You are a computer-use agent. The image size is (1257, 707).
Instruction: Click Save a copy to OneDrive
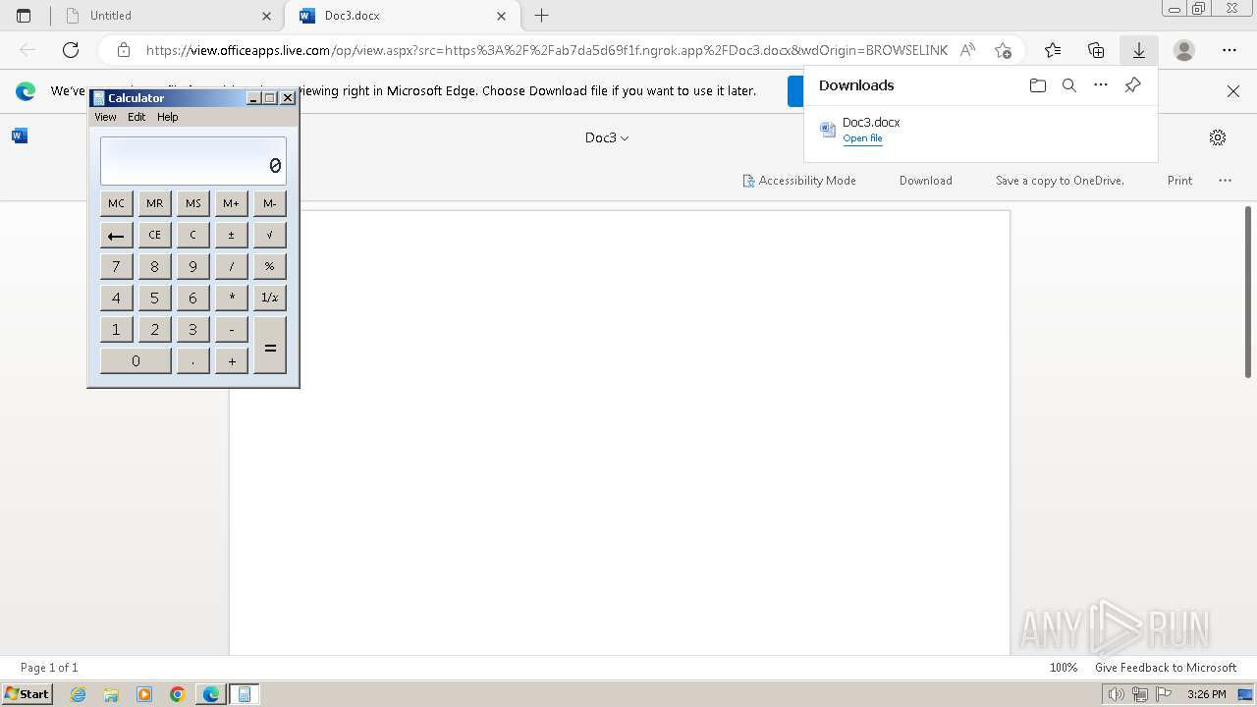click(1060, 181)
